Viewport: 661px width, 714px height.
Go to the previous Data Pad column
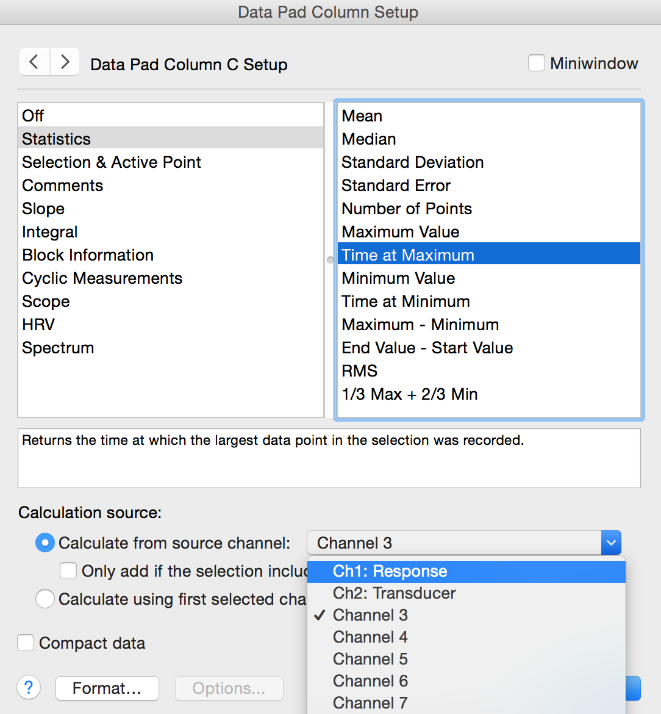(x=34, y=62)
